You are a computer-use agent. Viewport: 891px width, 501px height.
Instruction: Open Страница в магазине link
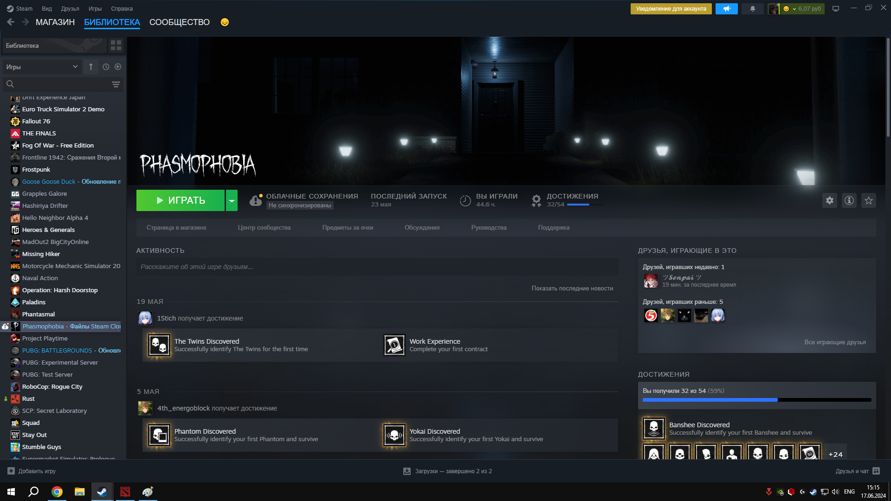coord(176,228)
